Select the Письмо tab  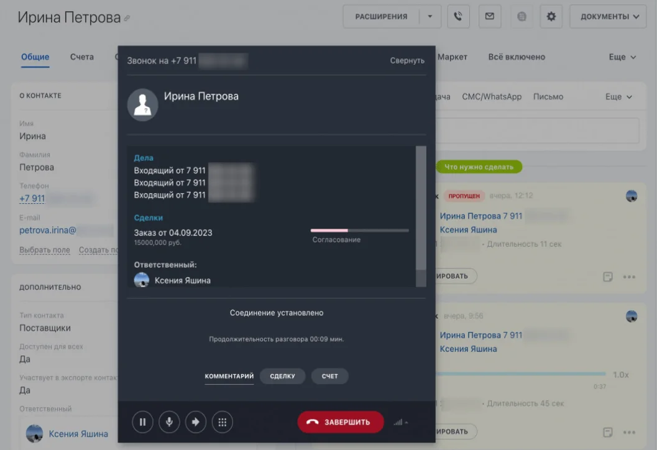(x=548, y=97)
